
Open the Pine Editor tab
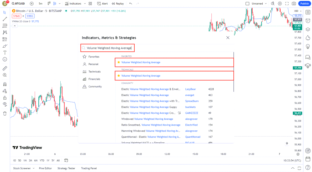(x=45, y=168)
